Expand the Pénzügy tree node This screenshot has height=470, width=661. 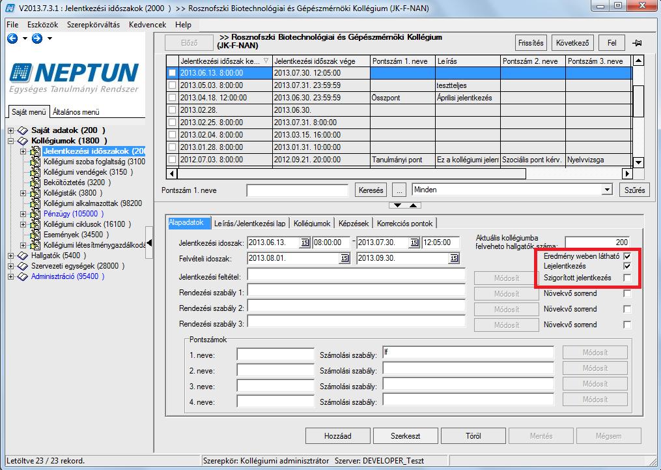click(x=23, y=214)
